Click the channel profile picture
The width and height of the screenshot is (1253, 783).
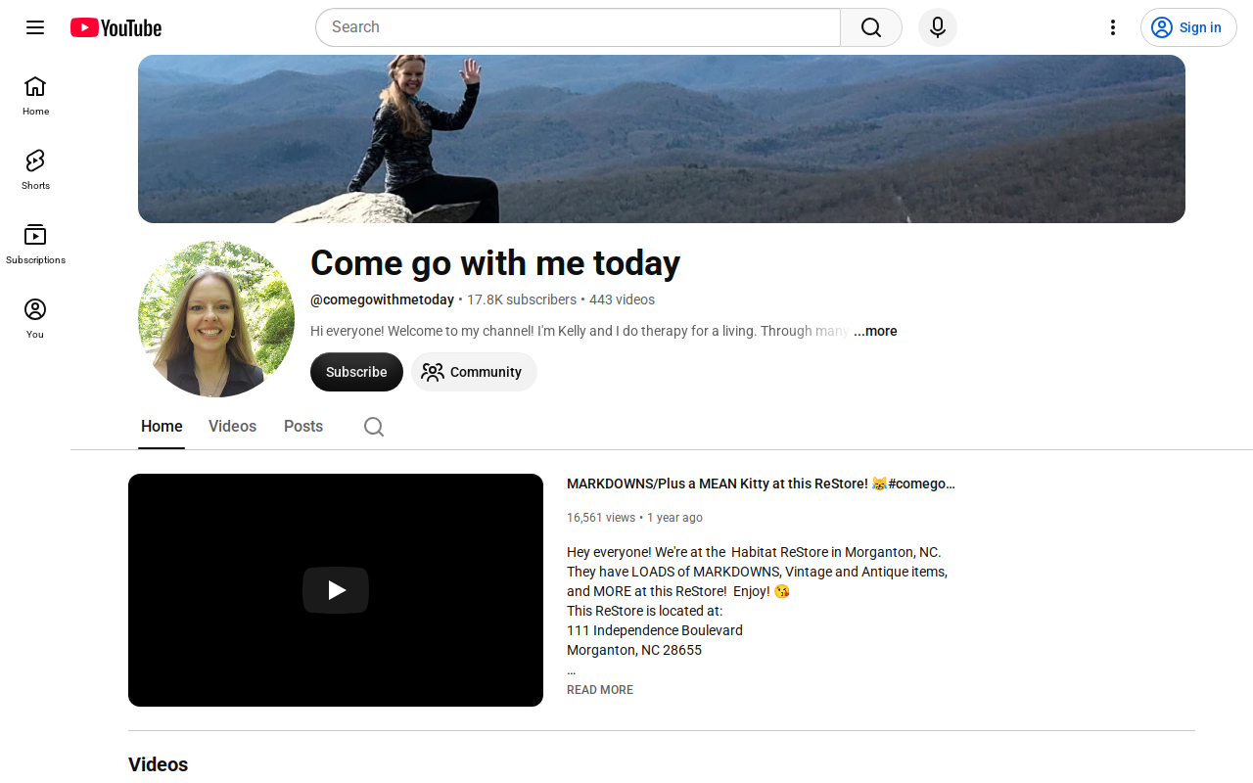(216, 319)
